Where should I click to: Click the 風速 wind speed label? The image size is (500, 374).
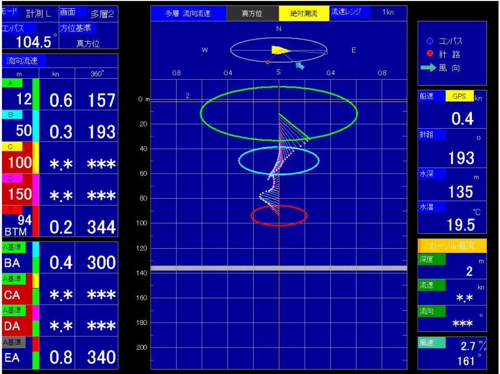pyautogui.click(x=431, y=343)
